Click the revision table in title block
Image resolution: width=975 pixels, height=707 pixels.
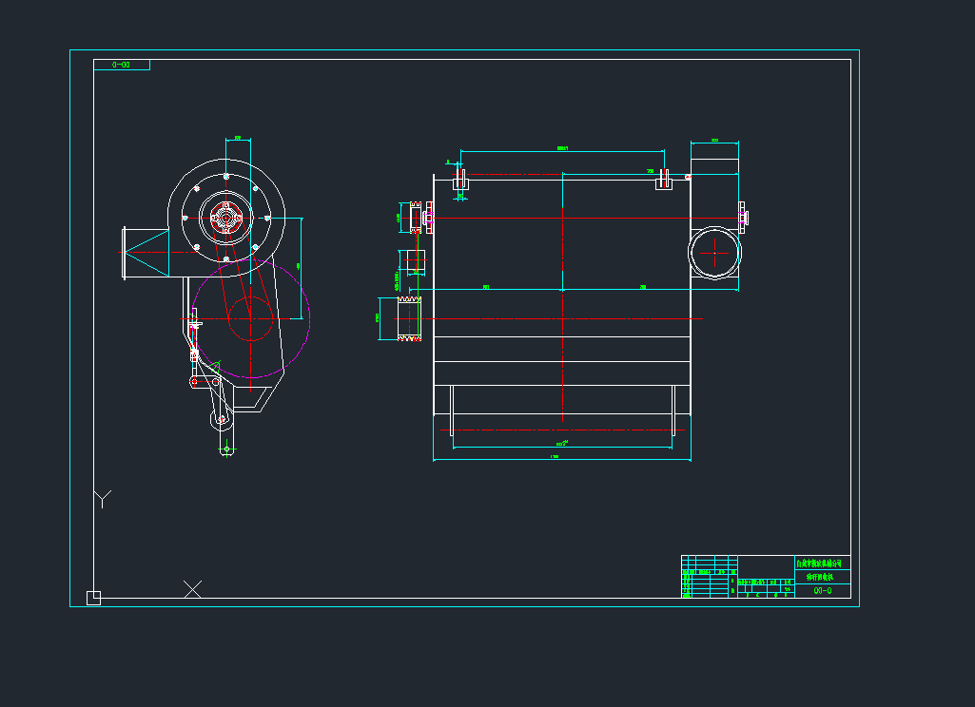(x=709, y=577)
